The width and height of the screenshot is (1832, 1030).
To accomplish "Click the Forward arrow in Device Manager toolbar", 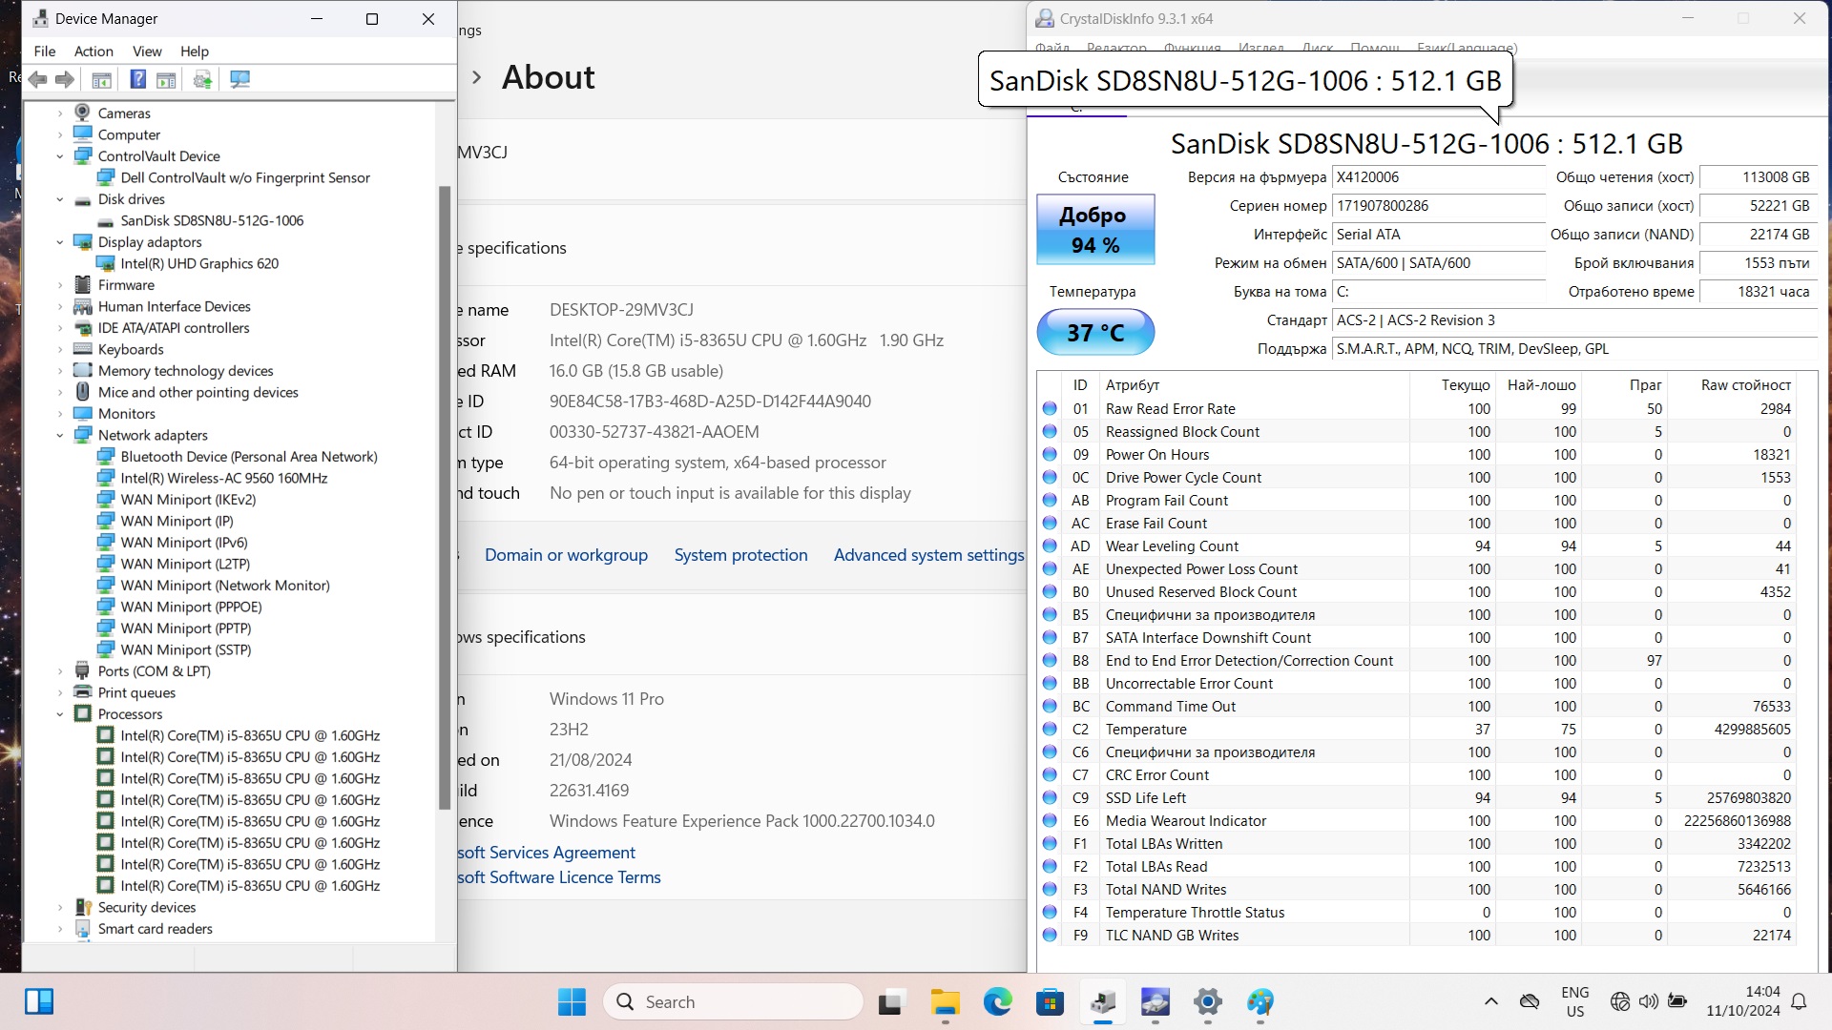I will tap(65, 80).
